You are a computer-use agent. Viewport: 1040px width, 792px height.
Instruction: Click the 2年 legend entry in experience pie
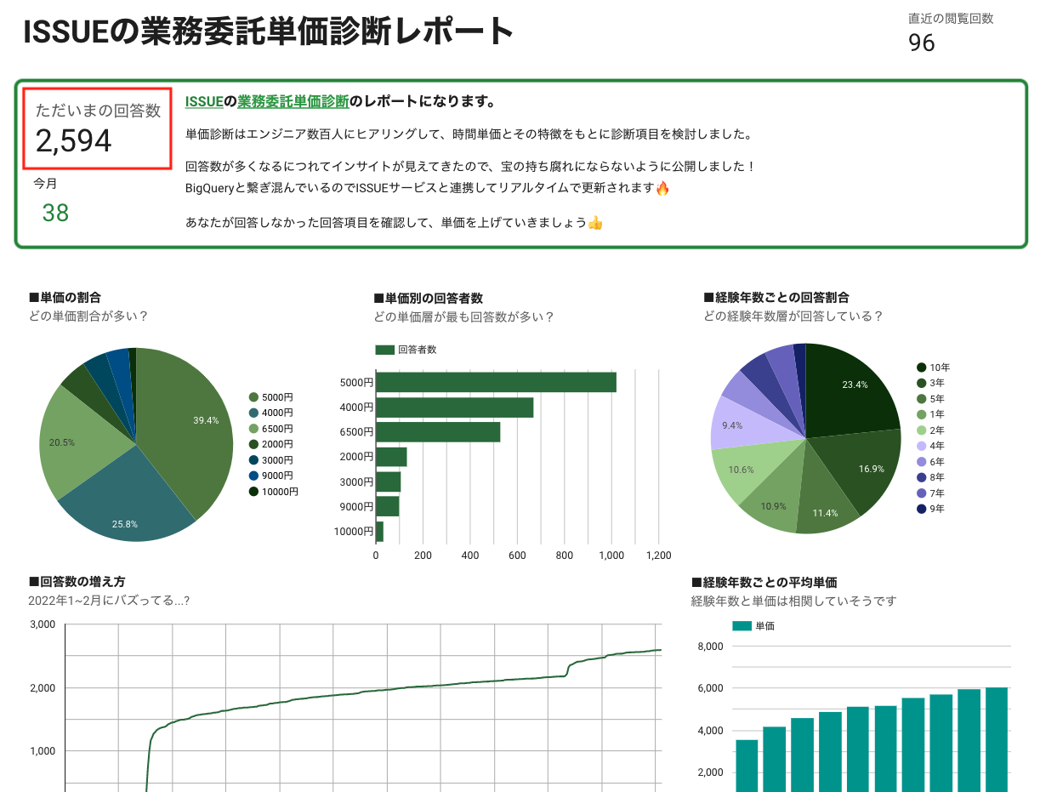click(930, 430)
